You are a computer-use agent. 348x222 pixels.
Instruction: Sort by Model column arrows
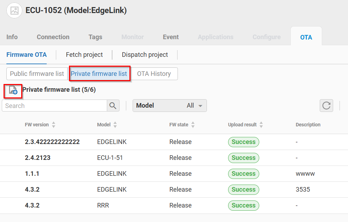[x=115, y=125]
